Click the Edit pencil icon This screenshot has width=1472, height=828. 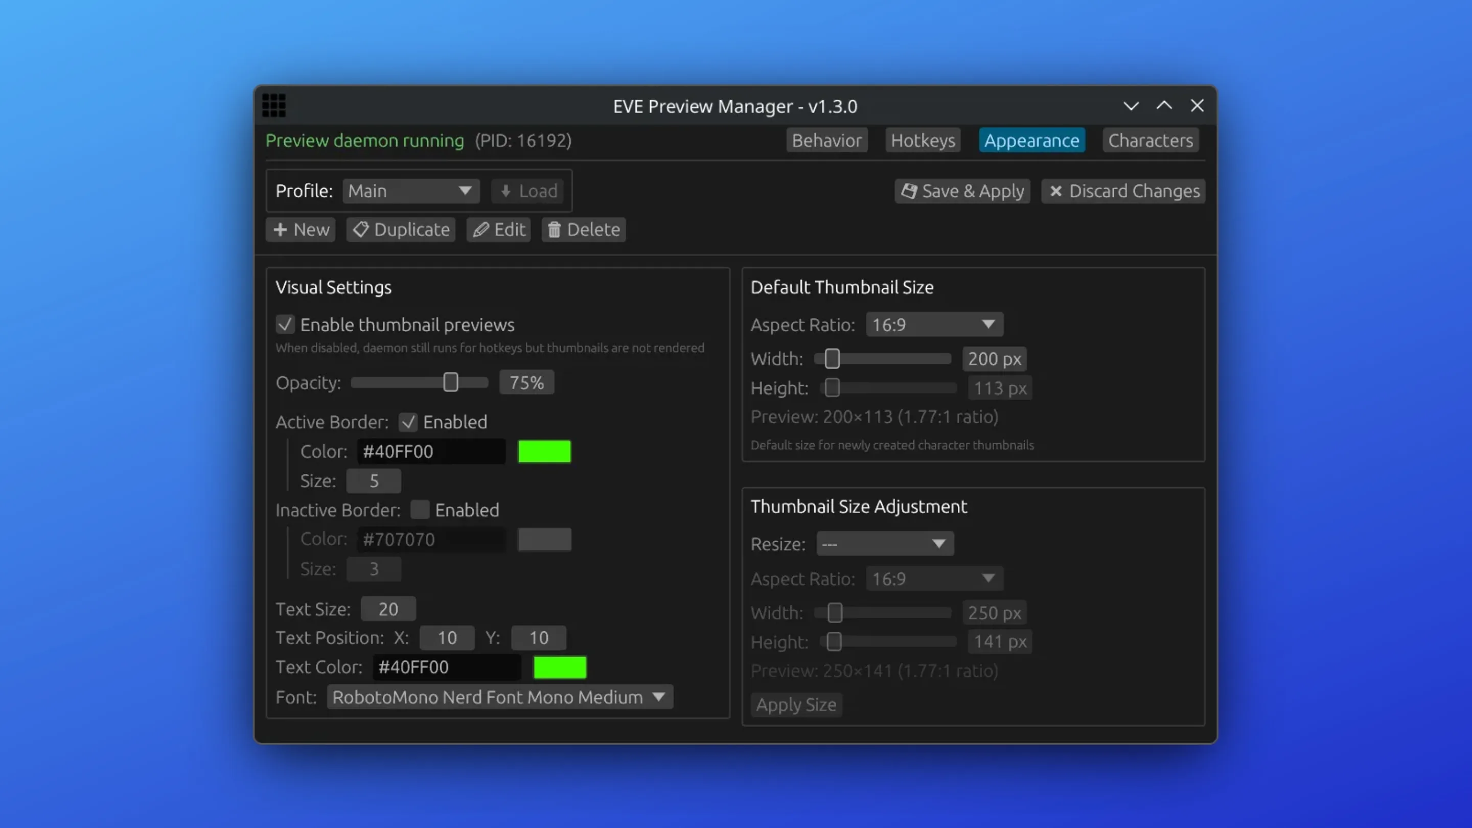click(x=480, y=229)
